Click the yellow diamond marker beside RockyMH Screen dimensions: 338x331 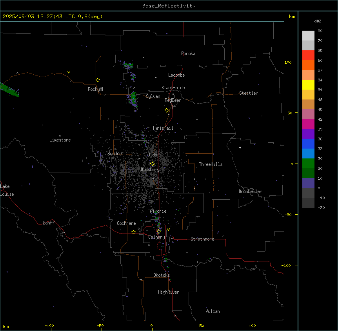[98, 80]
